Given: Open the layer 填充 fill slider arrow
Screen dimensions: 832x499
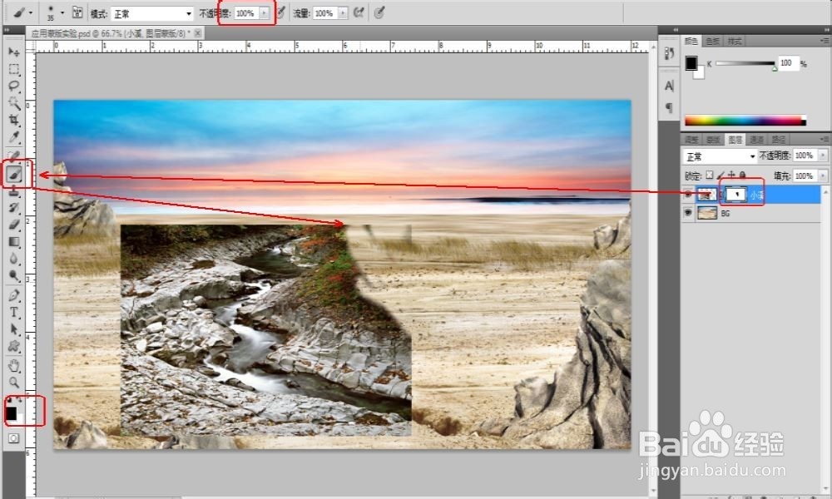Looking at the screenshot, I should pyautogui.click(x=823, y=175).
